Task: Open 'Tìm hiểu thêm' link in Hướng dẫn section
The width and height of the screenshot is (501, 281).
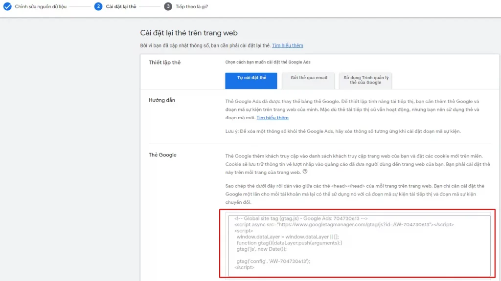Action: (x=273, y=117)
